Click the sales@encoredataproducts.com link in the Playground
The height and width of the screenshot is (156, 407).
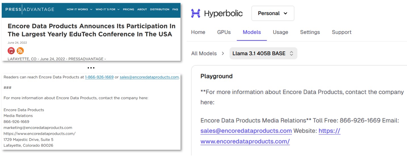click(x=246, y=131)
